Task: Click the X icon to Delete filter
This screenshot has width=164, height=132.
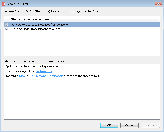Action: (49, 11)
